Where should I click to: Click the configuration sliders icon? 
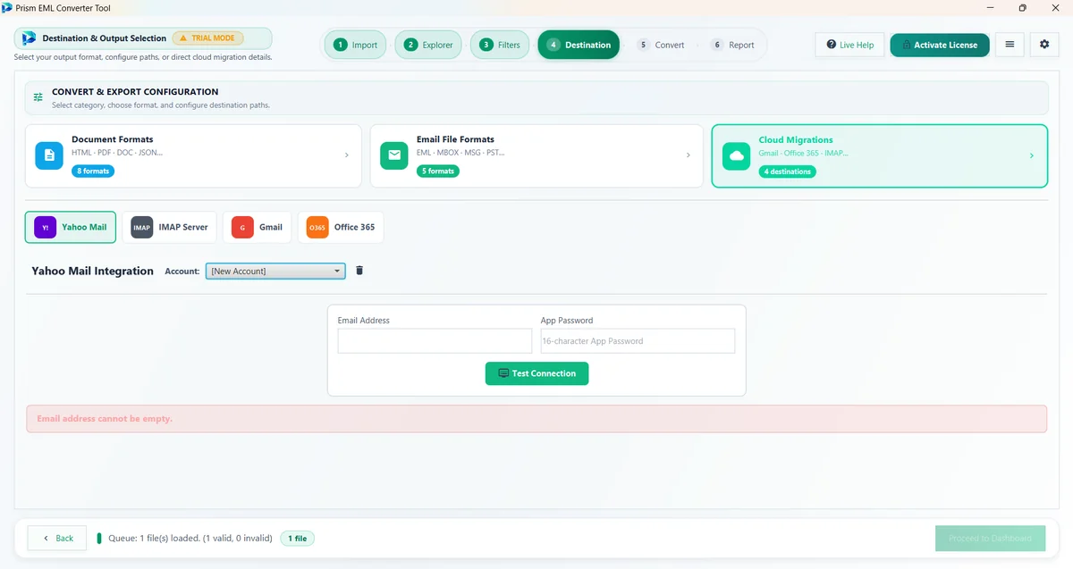point(38,97)
